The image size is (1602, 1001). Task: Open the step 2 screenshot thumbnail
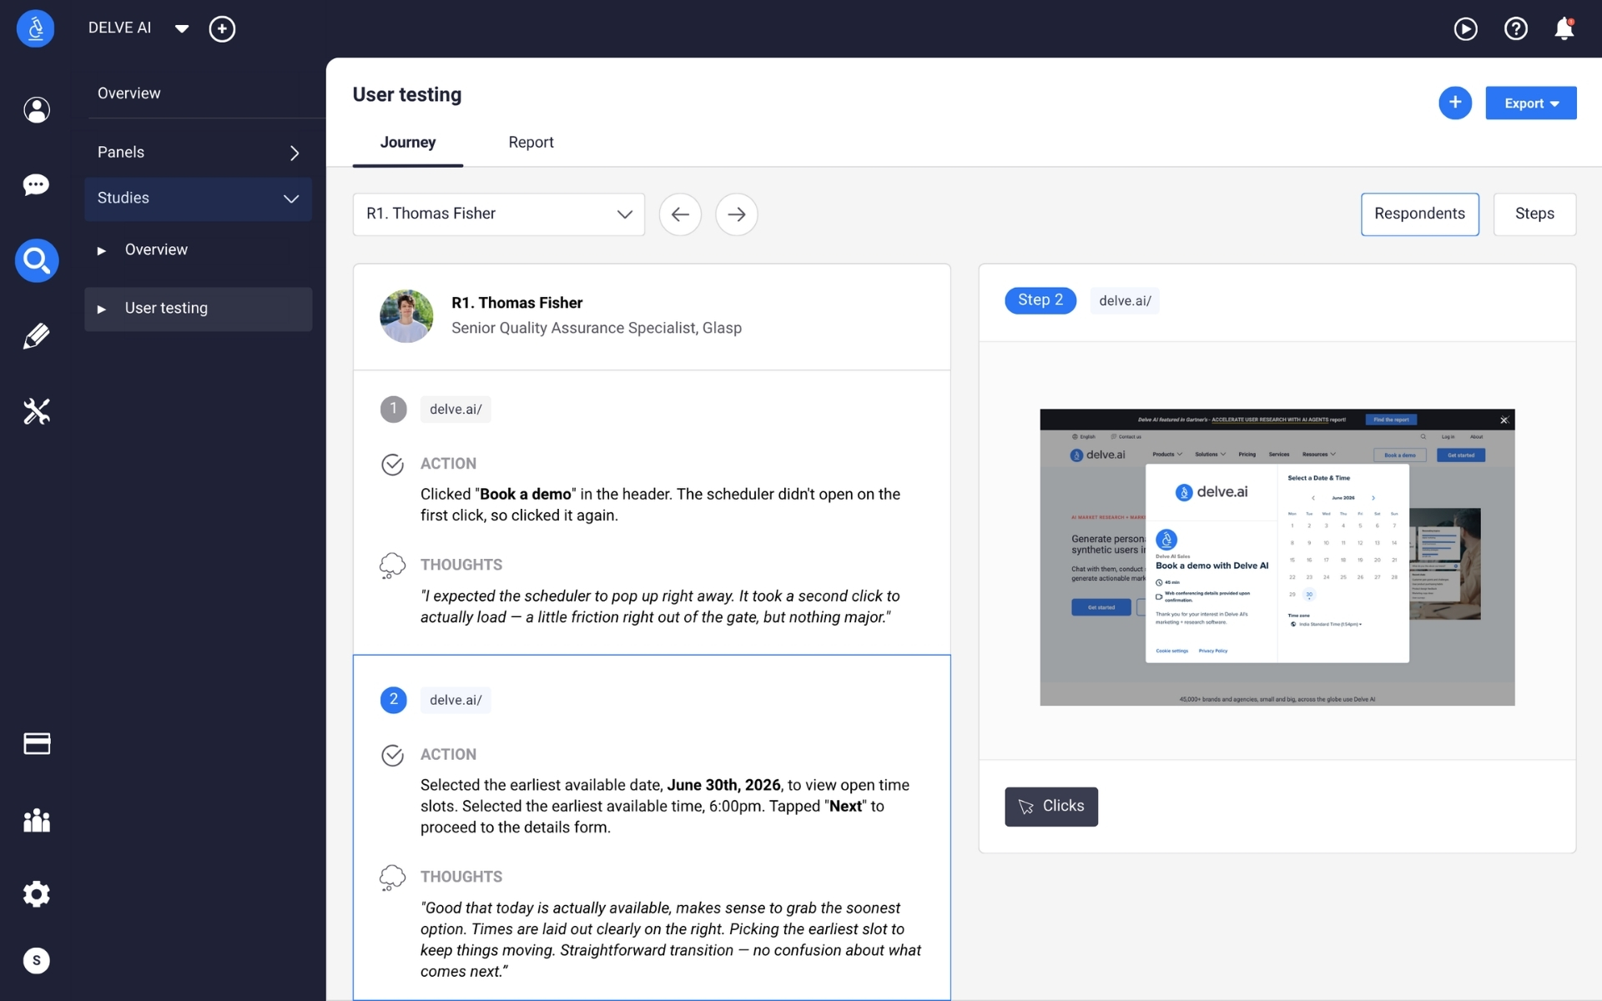tap(1277, 557)
